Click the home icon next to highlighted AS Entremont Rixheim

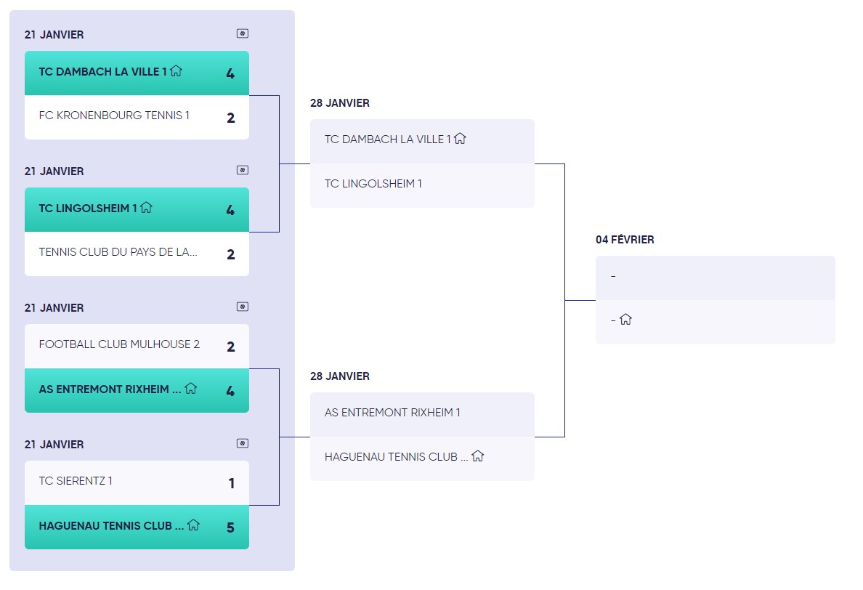click(191, 389)
